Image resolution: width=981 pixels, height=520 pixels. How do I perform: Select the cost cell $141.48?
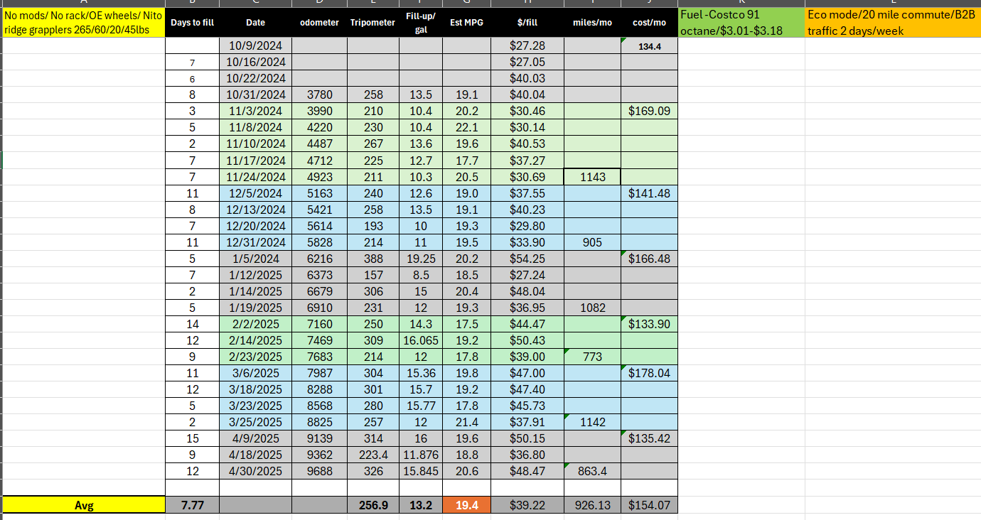(x=649, y=193)
